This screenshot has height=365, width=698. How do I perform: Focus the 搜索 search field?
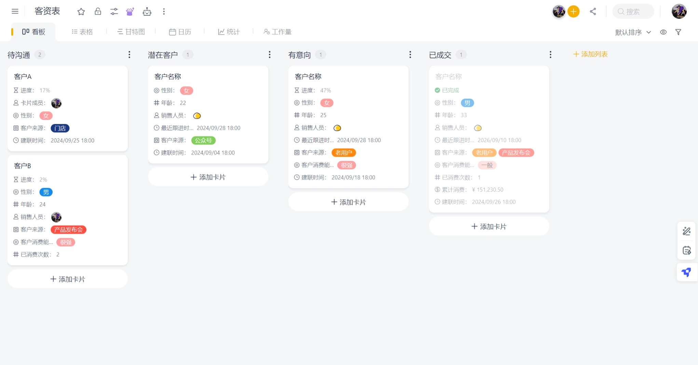633,12
